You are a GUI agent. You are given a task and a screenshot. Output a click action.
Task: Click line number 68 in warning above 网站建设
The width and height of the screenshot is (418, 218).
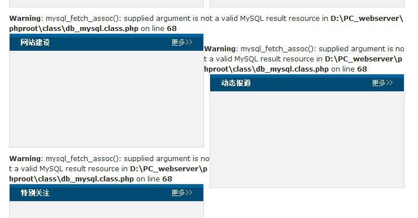[172, 29]
